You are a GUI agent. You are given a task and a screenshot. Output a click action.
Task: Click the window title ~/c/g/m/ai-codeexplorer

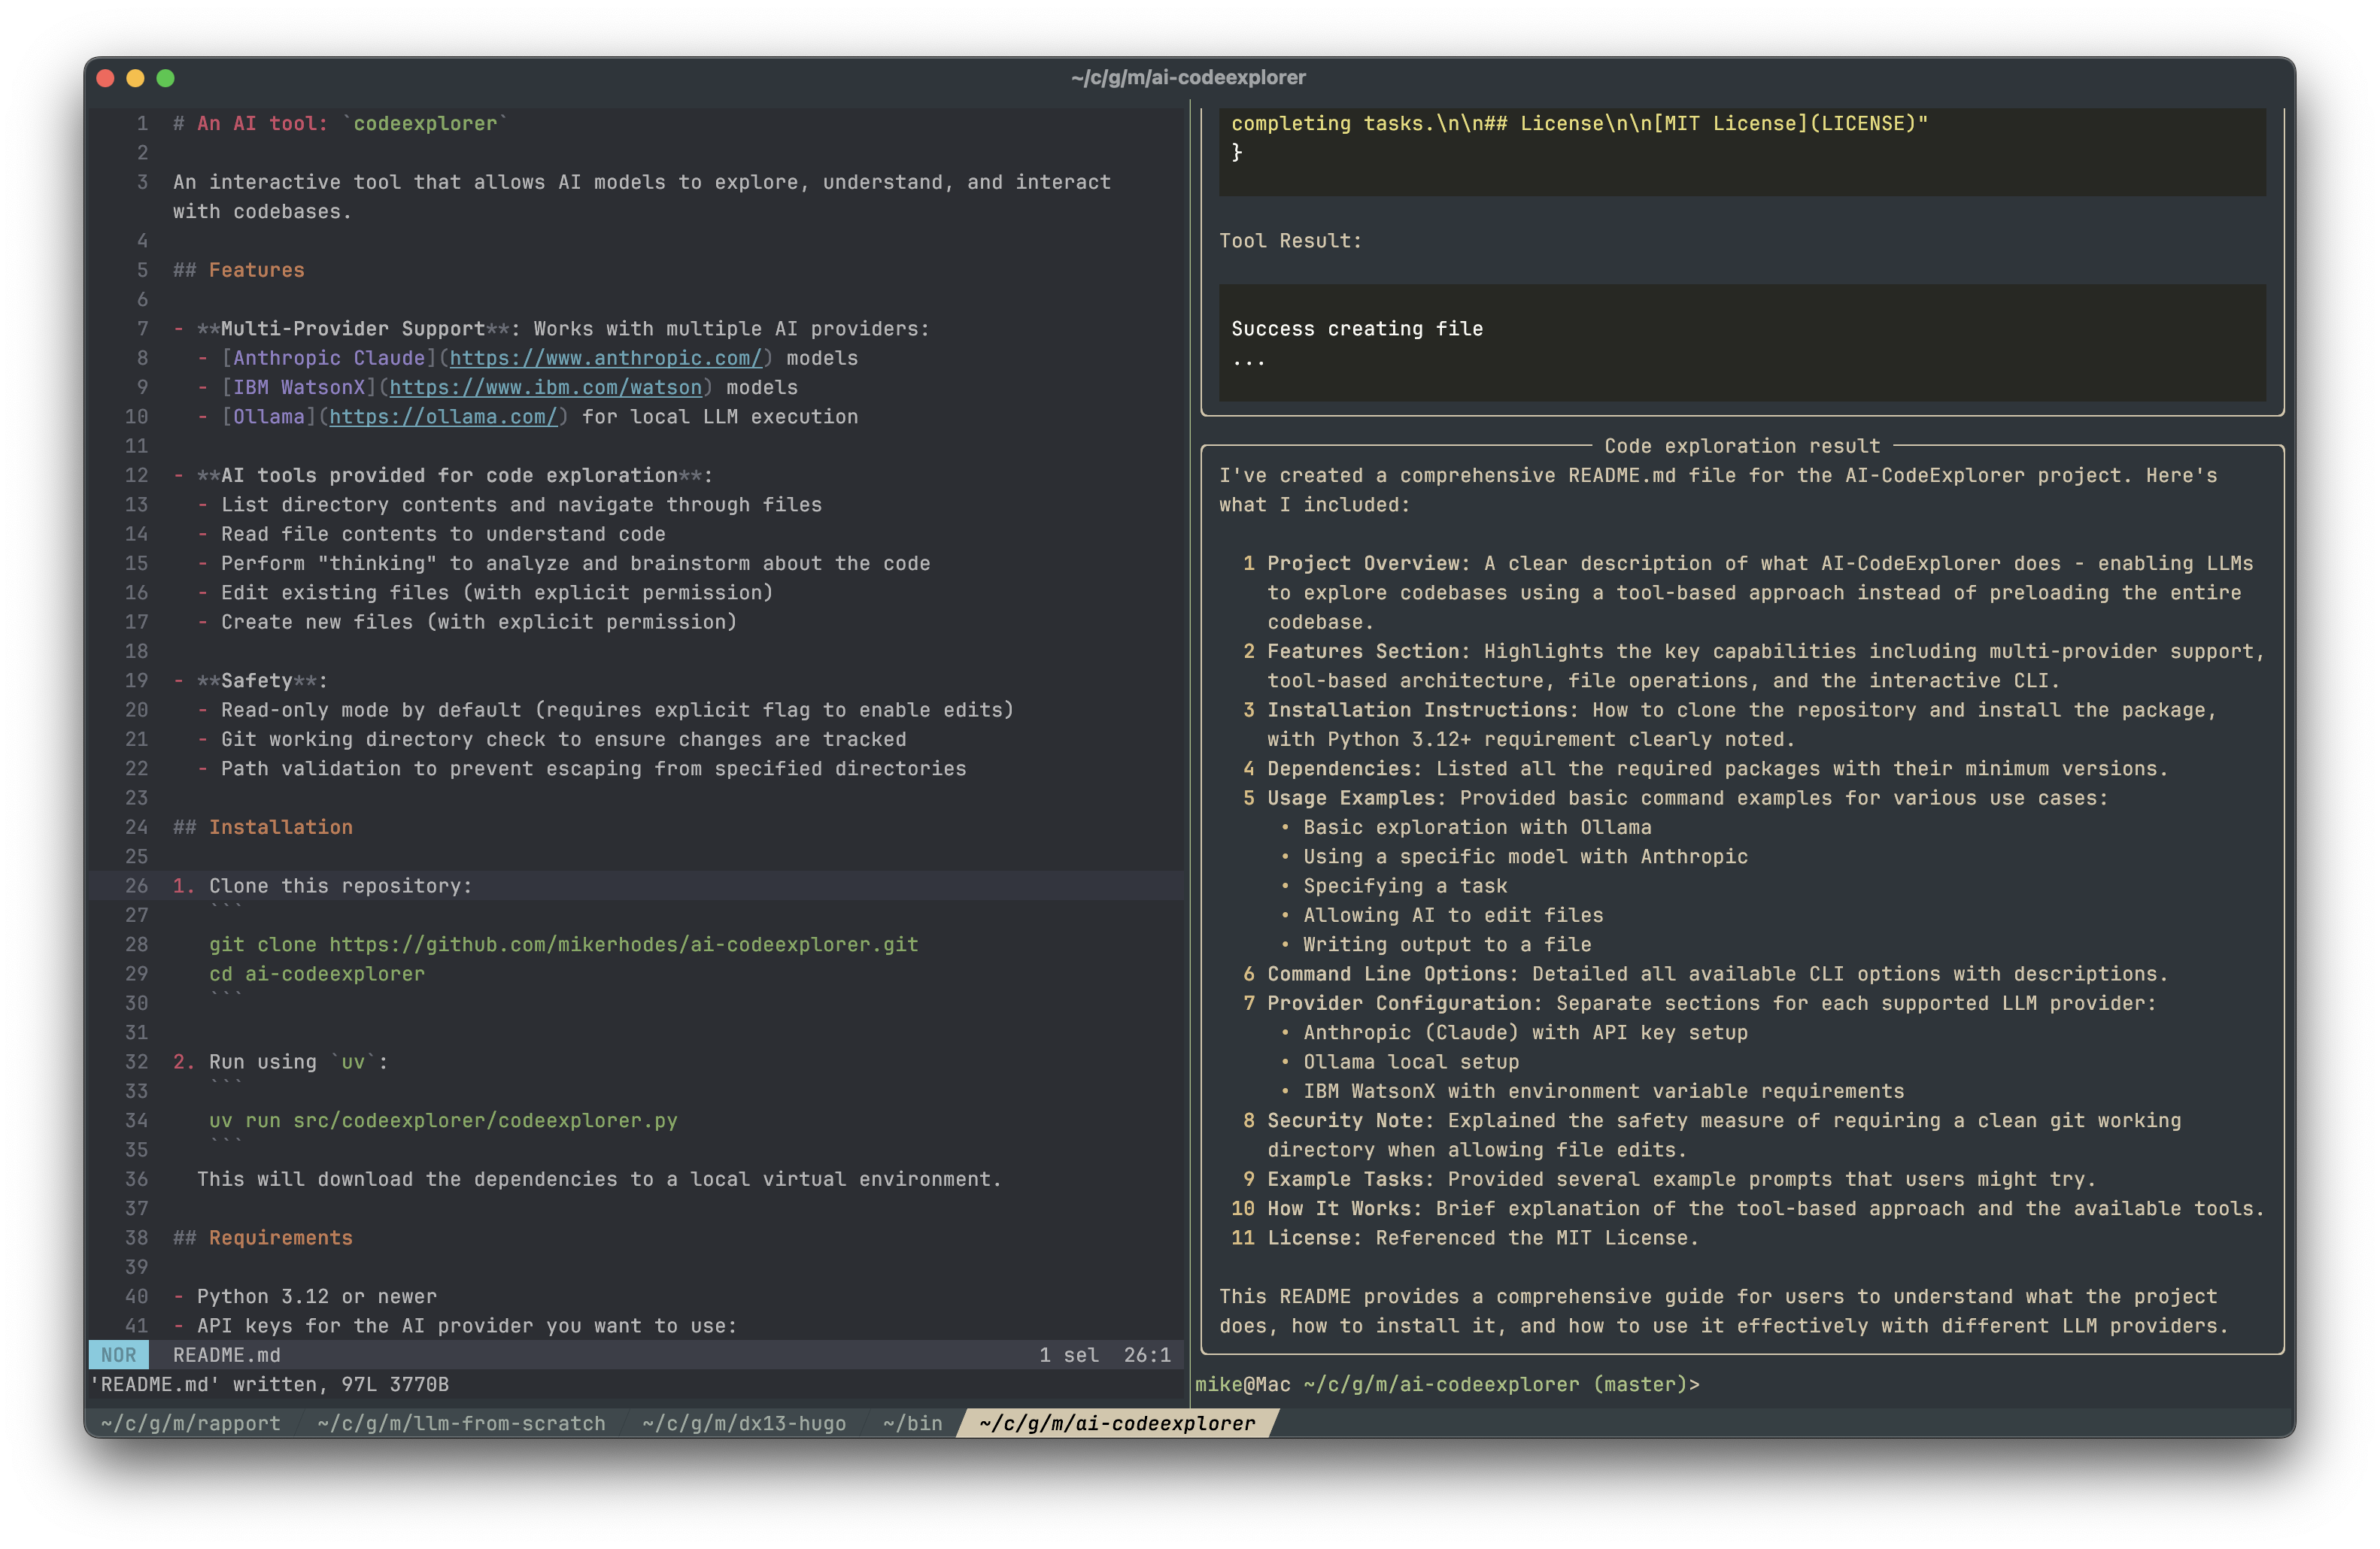pos(1188,77)
